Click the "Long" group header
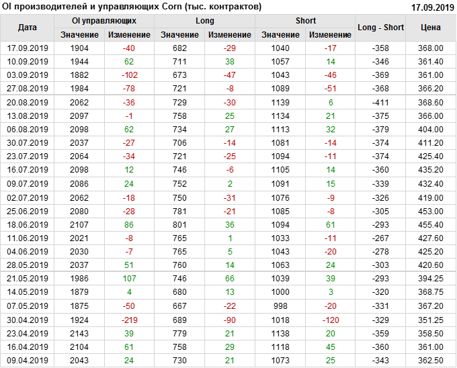This screenshot has width=457, height=368. pos(205,21)
